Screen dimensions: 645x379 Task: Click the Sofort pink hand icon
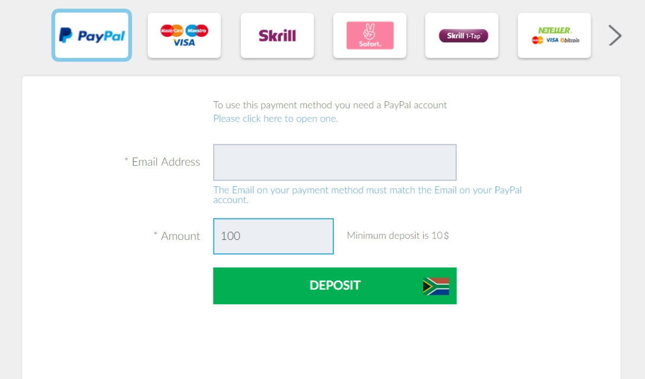click(x=370, y=32)
